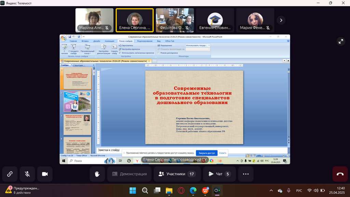Toggle the Использовать записанные времена checkbox

(120, 53)
